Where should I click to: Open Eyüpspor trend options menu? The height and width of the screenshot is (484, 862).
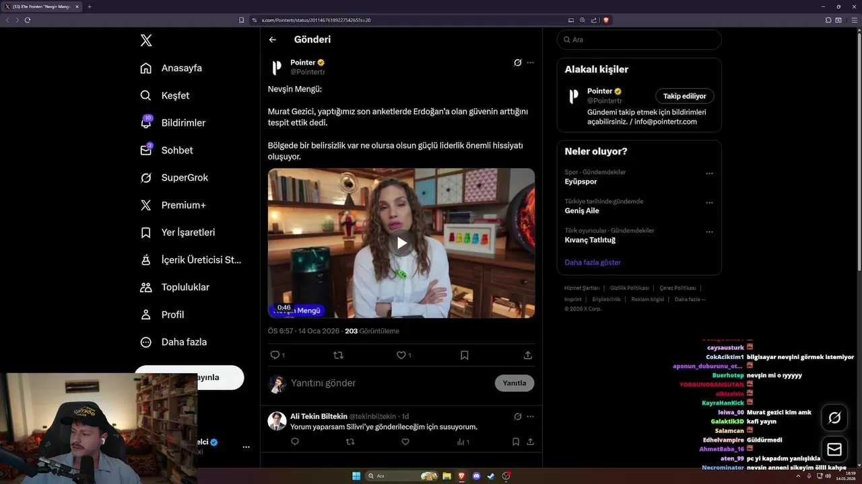click(709, 173)
